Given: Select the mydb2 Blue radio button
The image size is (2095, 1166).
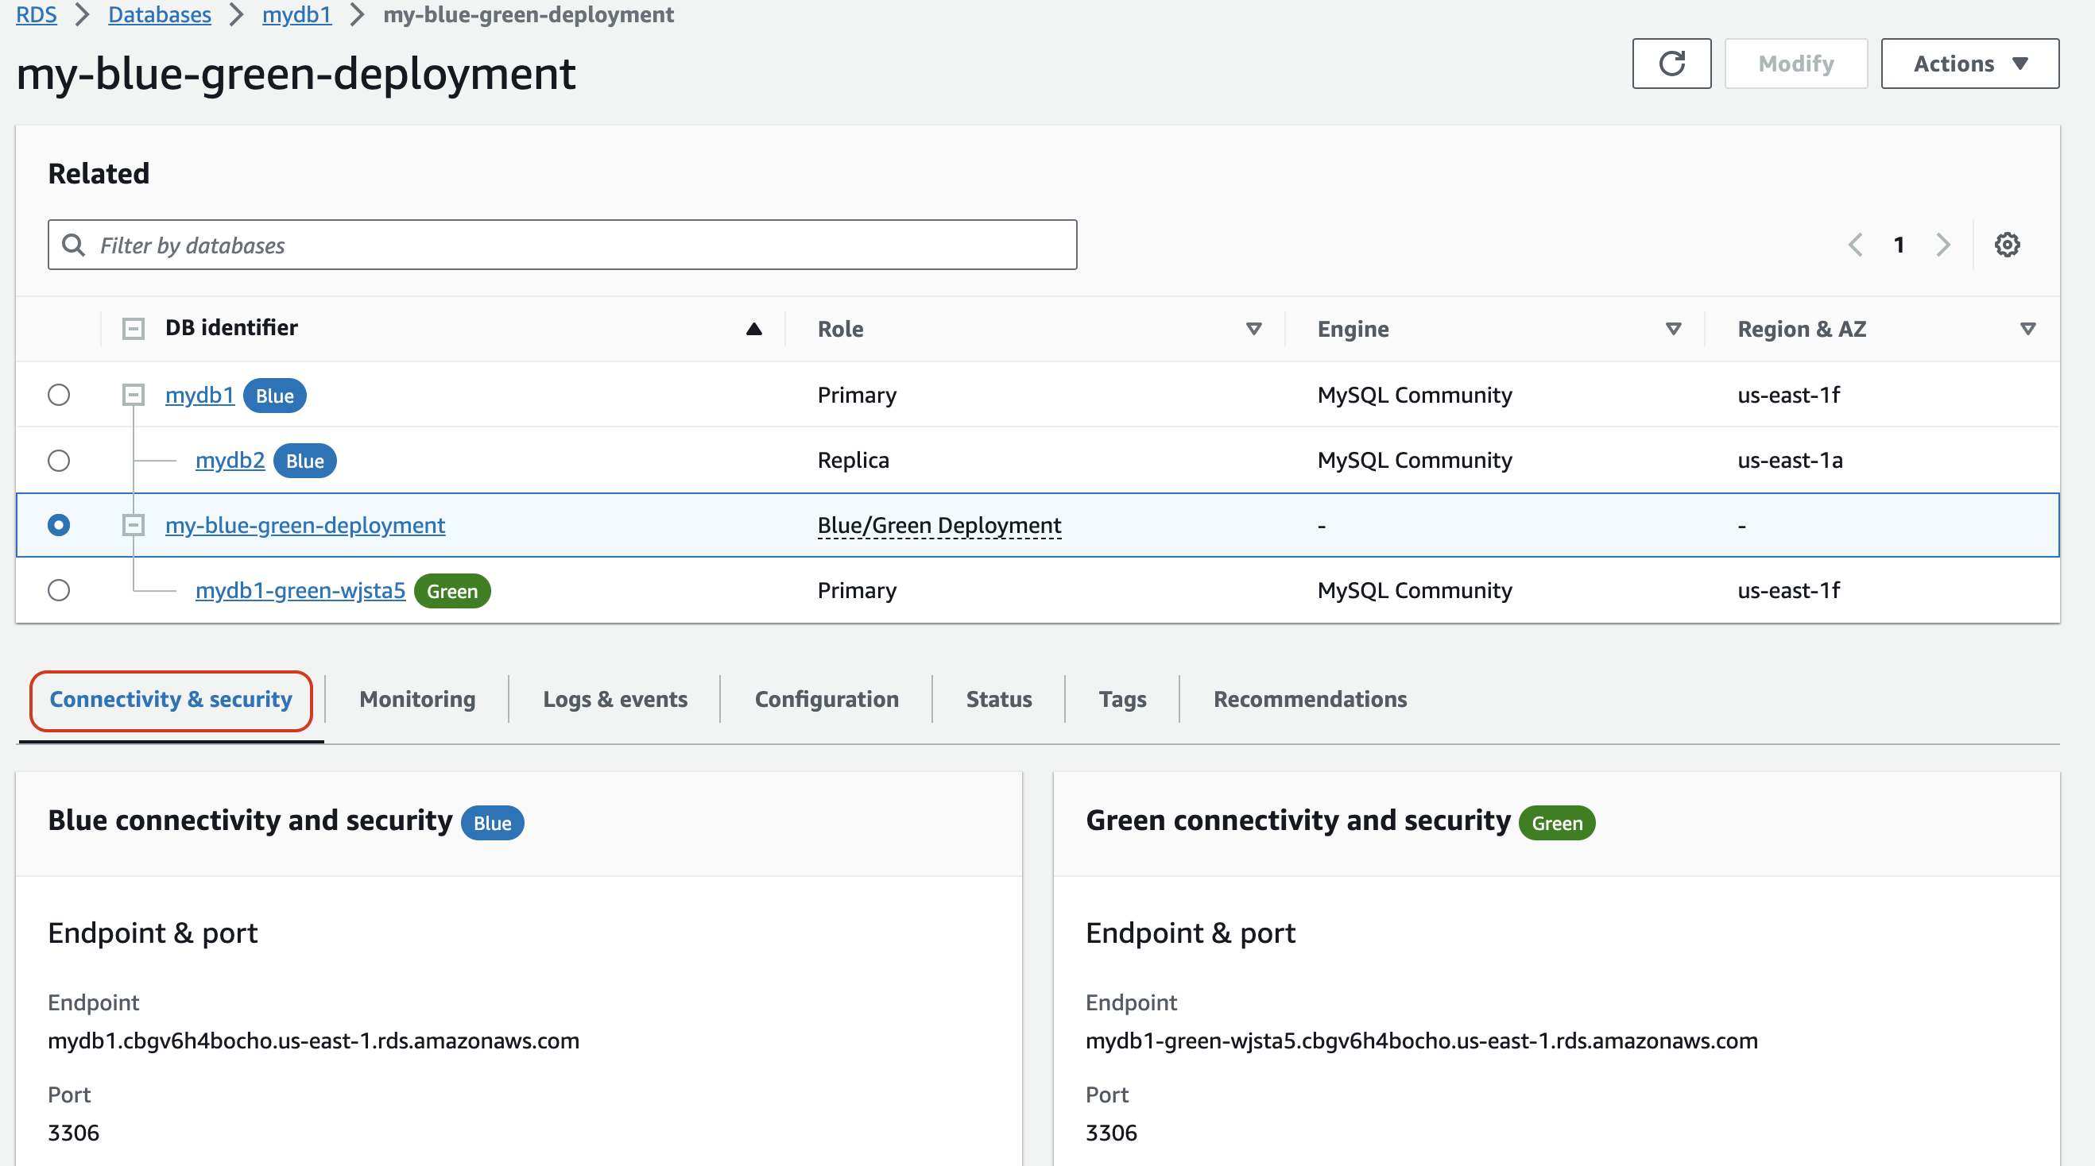Looking at the screenshot, I should point(59,460).
